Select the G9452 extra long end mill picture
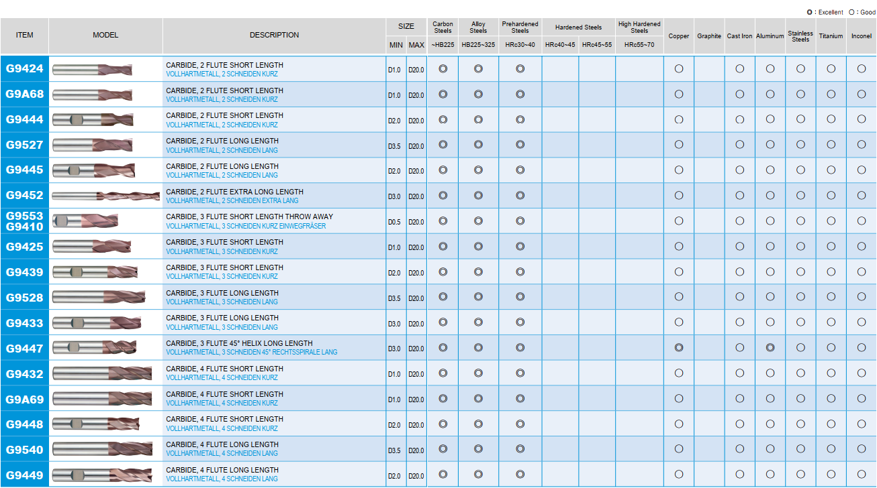Image resolution: width=877 pixels, height=488 pixels. click(106, 196)
